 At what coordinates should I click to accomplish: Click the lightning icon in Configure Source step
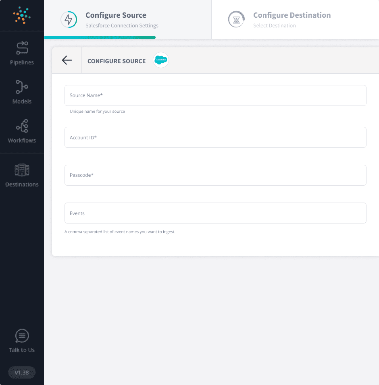pyautogui.click(x=69, y=19)
